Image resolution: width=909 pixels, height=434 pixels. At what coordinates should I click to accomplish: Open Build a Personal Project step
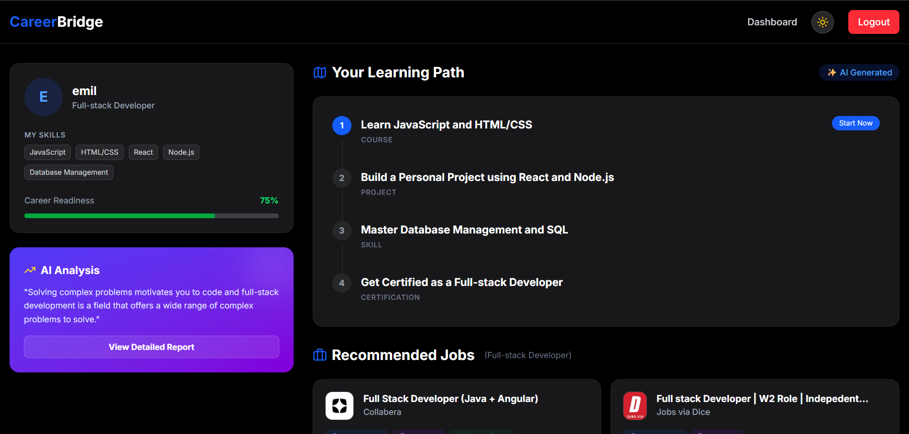pyautogui.click(x=487, y=177)
